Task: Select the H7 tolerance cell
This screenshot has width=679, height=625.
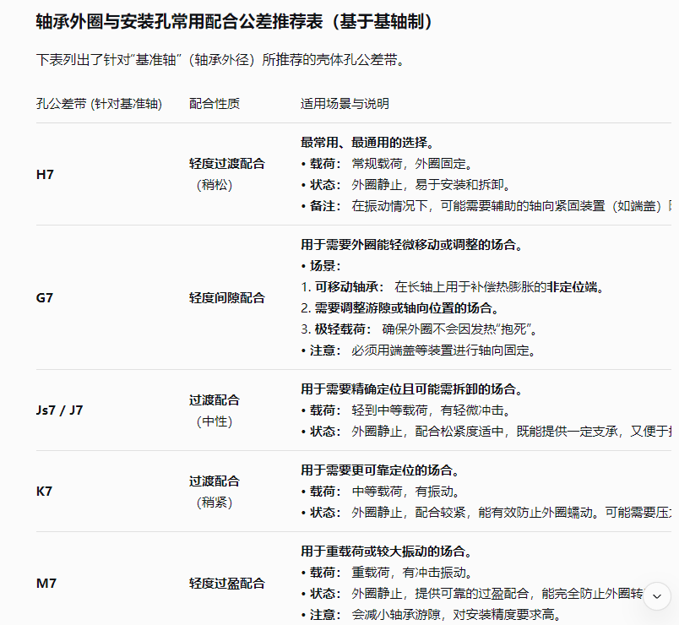Action: coord(46,175)
